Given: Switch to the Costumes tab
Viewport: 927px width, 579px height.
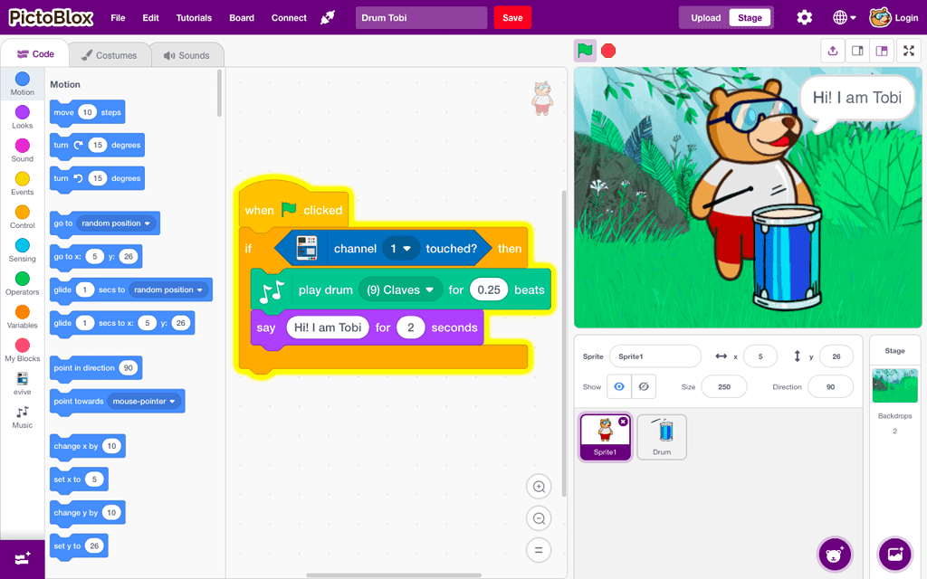Looking at the screenshot, I should coord(109,55).
